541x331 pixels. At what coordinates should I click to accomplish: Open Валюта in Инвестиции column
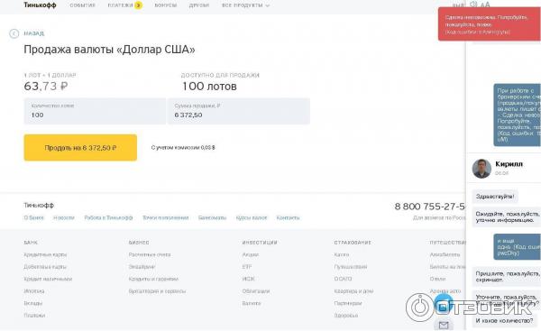(252, 303)
